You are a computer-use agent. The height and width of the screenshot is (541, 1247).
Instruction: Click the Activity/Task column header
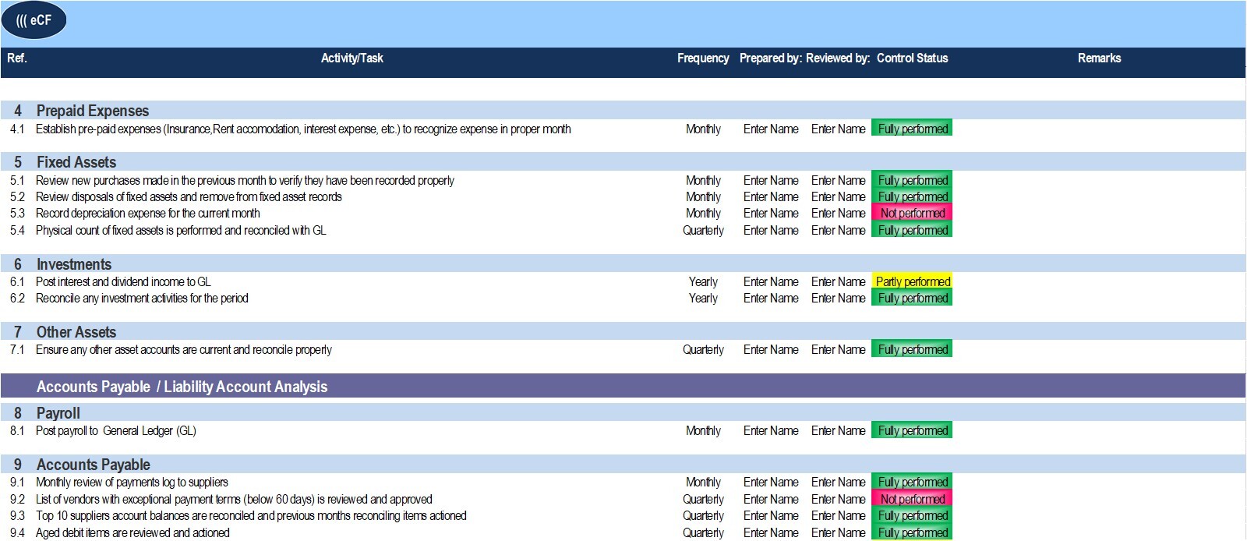(351, 58)
